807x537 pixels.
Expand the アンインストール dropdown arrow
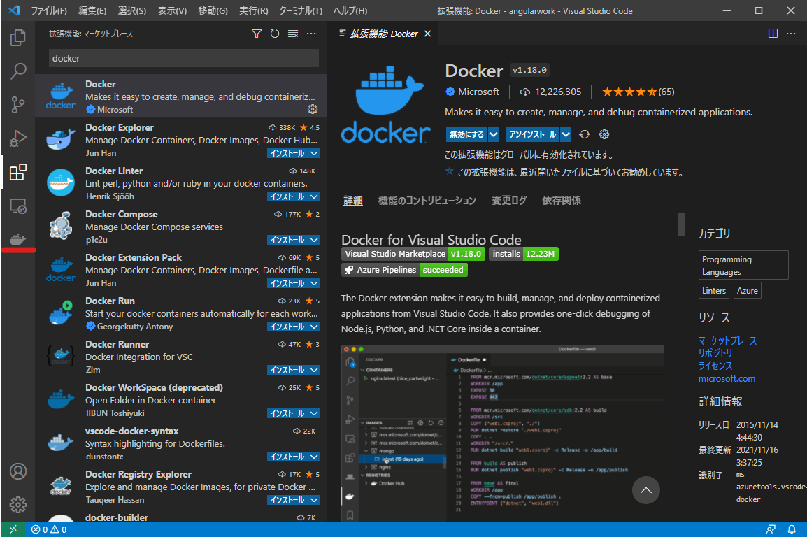[566, 134]
